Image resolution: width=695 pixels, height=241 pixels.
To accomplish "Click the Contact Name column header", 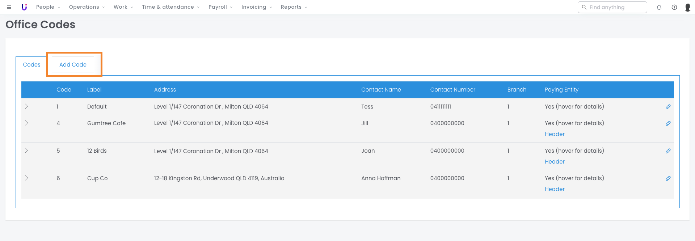I will (381, 90).
